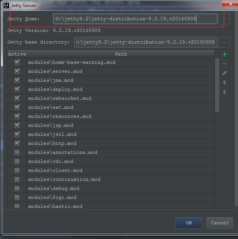Select the modules\jmx.mod path text
Viewport: 238px width, 239px height.
click(x=51, y=80)
